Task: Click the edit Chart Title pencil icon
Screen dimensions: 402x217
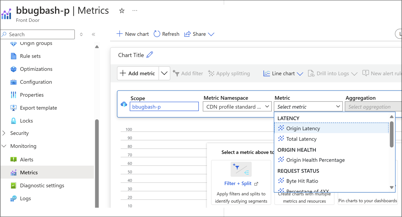Action: 150,55
